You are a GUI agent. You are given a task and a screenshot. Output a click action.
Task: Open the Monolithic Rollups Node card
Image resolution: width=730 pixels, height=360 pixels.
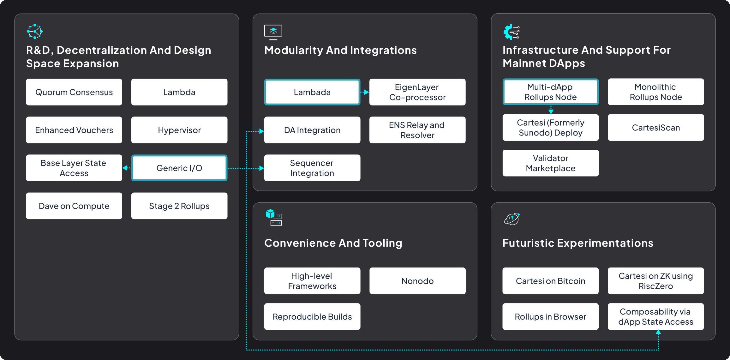click(x=656, y=92)
